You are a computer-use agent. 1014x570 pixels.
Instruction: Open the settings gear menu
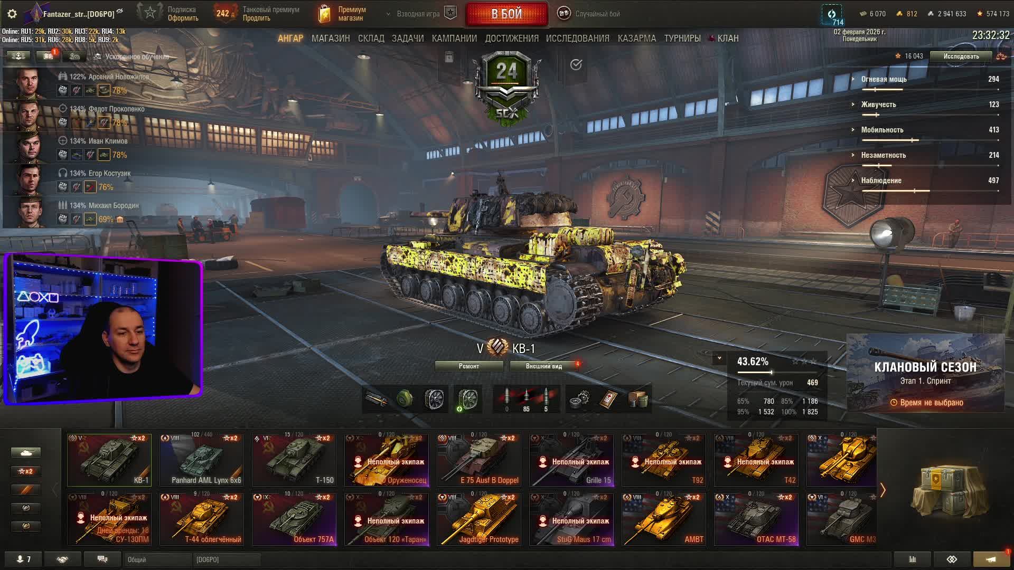[x=12, y=14]
